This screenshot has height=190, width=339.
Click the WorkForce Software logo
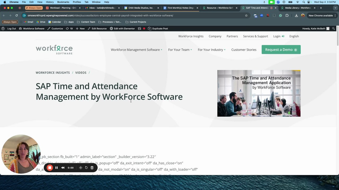[54, 50]
